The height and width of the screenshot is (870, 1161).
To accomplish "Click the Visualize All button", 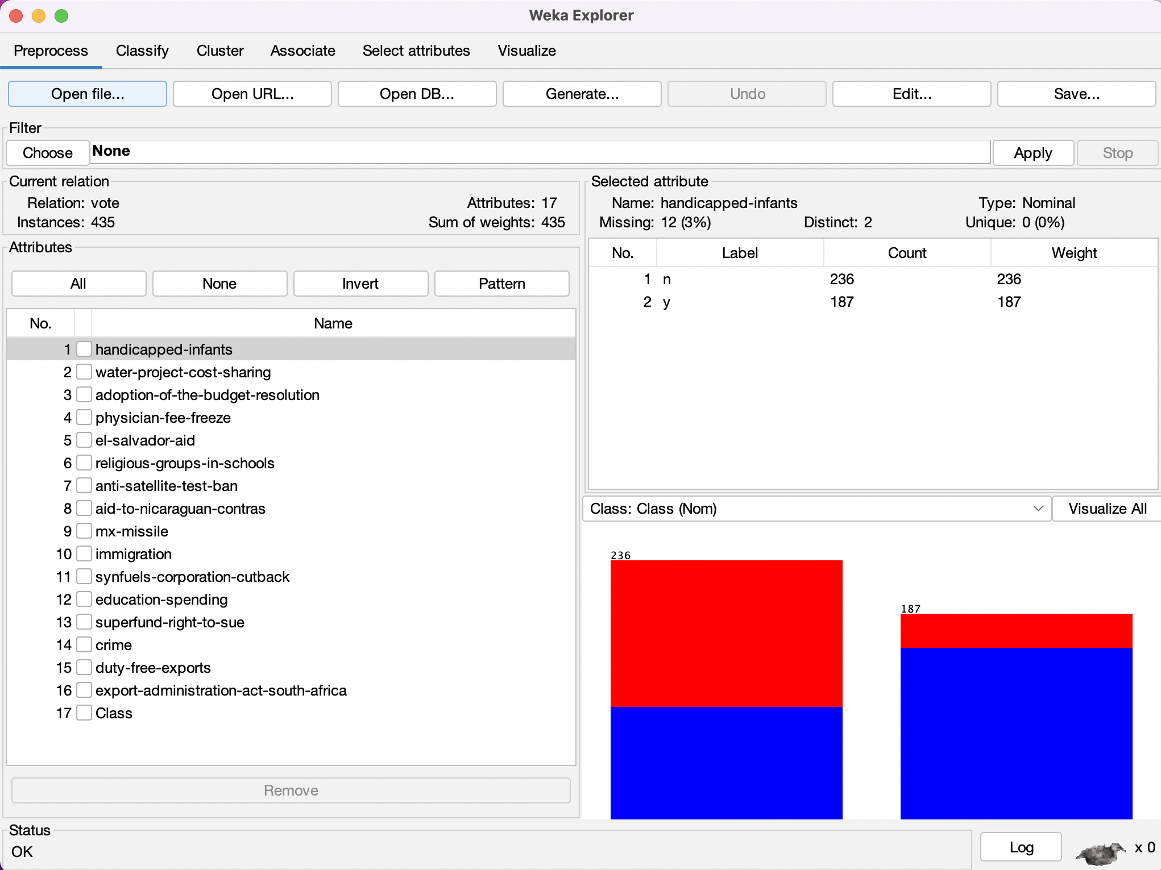I will [1105, 509].
